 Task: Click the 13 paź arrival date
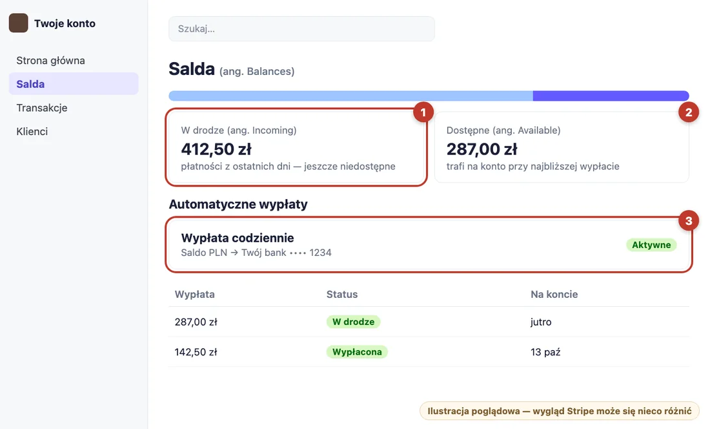coord(545,351)
